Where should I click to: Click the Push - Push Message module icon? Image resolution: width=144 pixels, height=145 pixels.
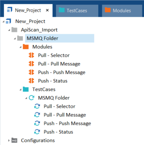tap(32, 72)
